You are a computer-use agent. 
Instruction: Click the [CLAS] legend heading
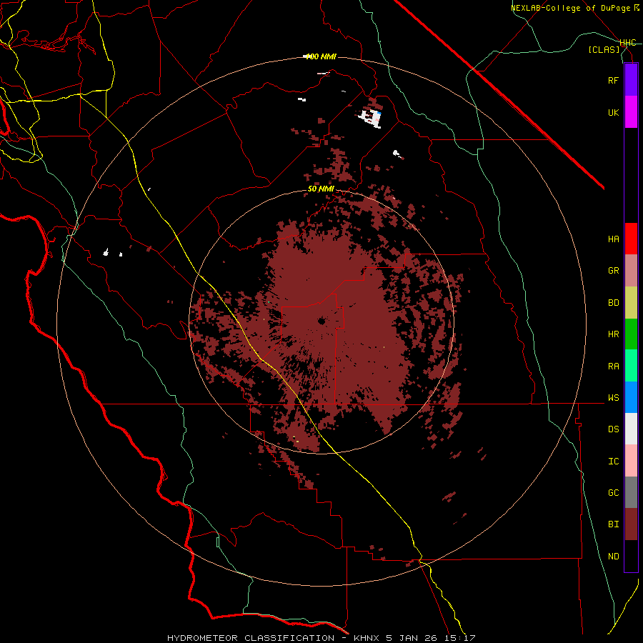(x=604, y=50)
